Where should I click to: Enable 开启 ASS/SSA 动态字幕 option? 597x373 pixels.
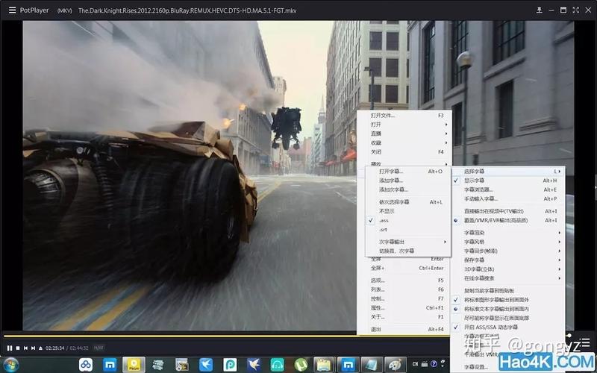click(x=491, y=327)
